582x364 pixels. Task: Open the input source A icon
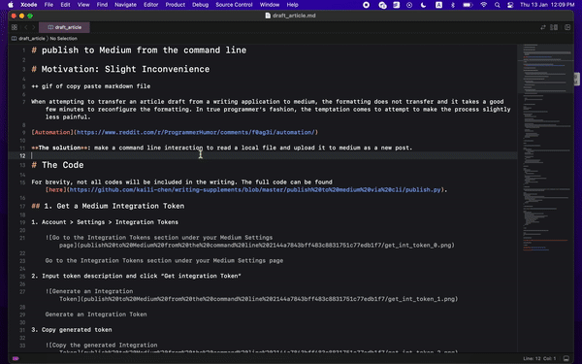tap(438, 5)
